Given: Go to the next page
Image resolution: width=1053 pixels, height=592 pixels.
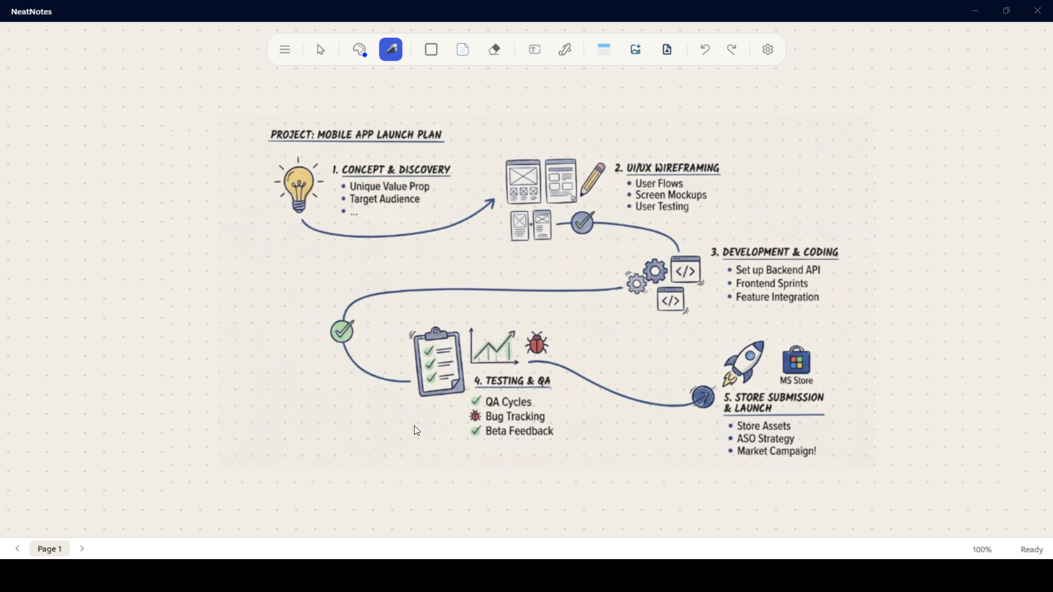Looking at the screenshot, I should click(x=82, y=548).
